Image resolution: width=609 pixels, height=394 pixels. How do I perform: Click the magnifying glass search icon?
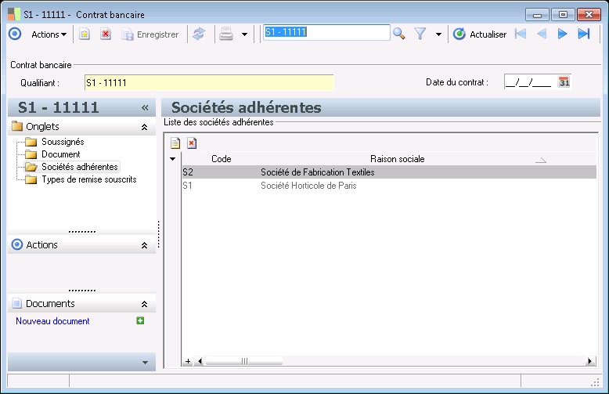(x=399, y=34)
